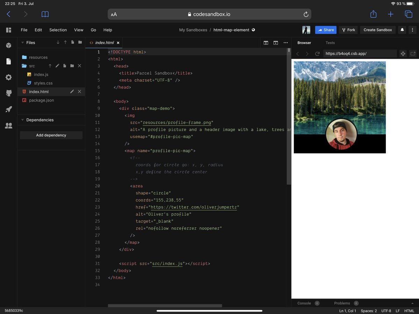This screenshot has height=314, width=419.
Task: Refresh the preview browser
Action: 317,54
